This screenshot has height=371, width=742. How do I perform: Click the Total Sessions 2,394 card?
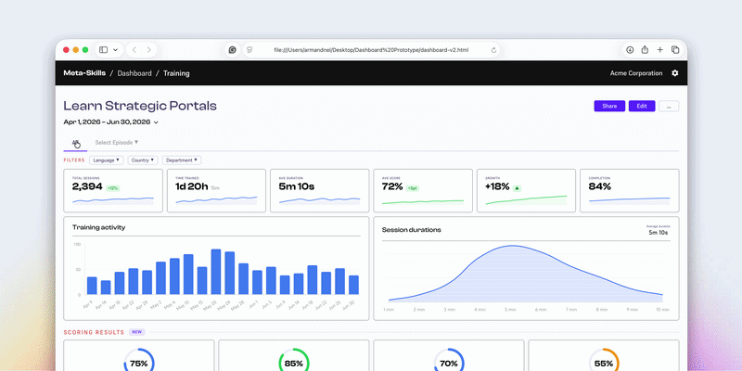click(x=113, y=191)
